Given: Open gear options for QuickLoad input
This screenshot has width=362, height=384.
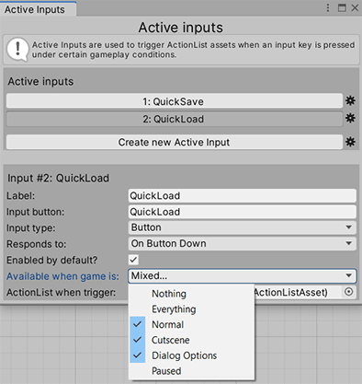Looking at the screenshot, I should click(x=350, y=118).
